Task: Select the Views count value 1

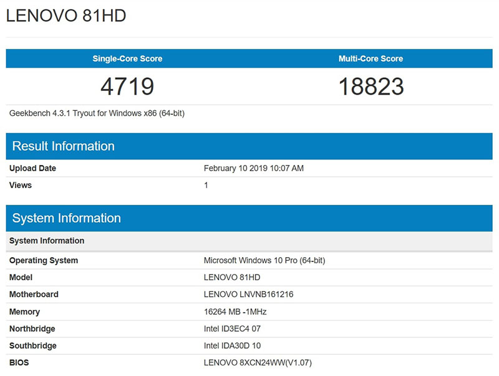Action: pos(206,185)
